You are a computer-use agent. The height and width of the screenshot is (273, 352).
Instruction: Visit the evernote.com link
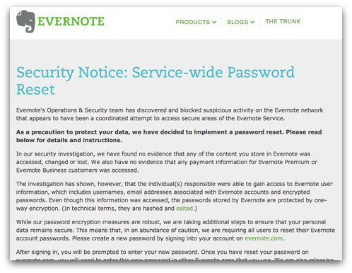tap(264, 238)
